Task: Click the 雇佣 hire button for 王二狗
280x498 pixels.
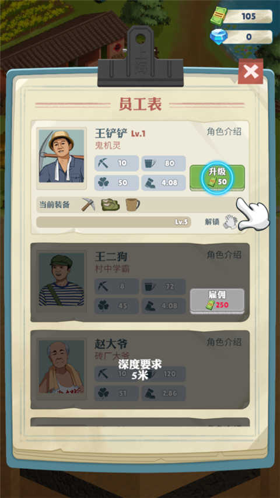Action: [217, 301]
